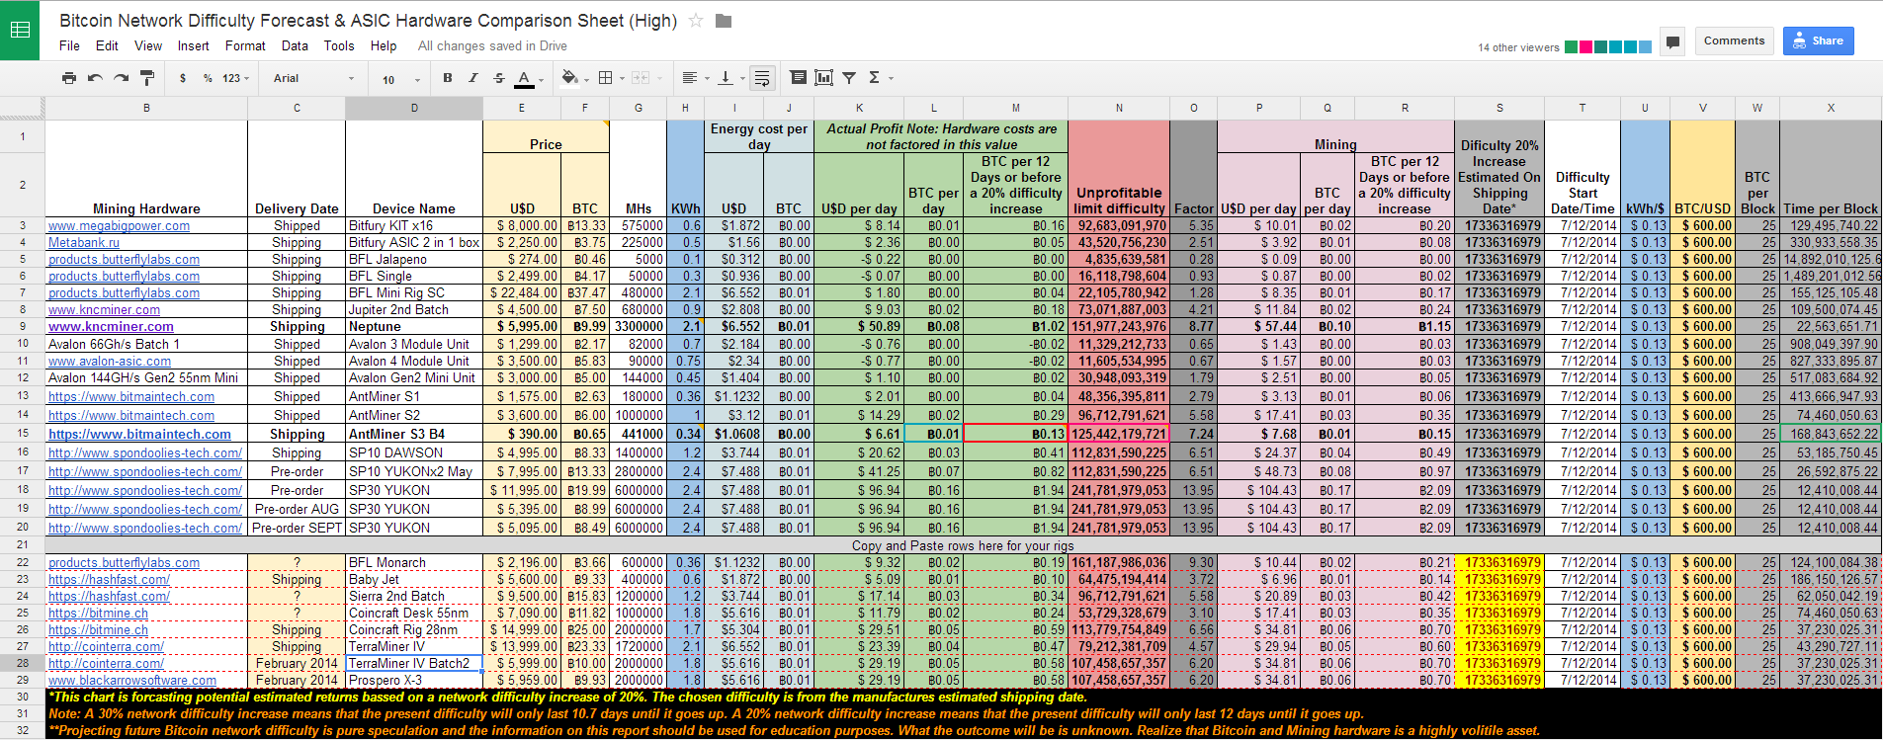Click the blue Share button
Screen dimensions: 1883x740
pyautogui.click(x=1818, y=41)
